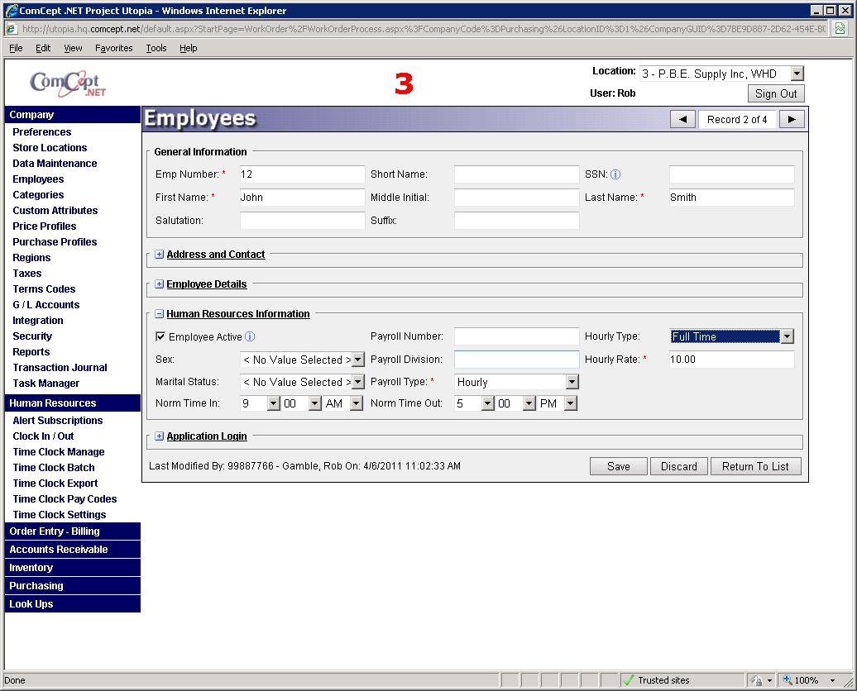Click the Employee Active info icon
The image size is (857, 691).
click(x=250, y=336)
